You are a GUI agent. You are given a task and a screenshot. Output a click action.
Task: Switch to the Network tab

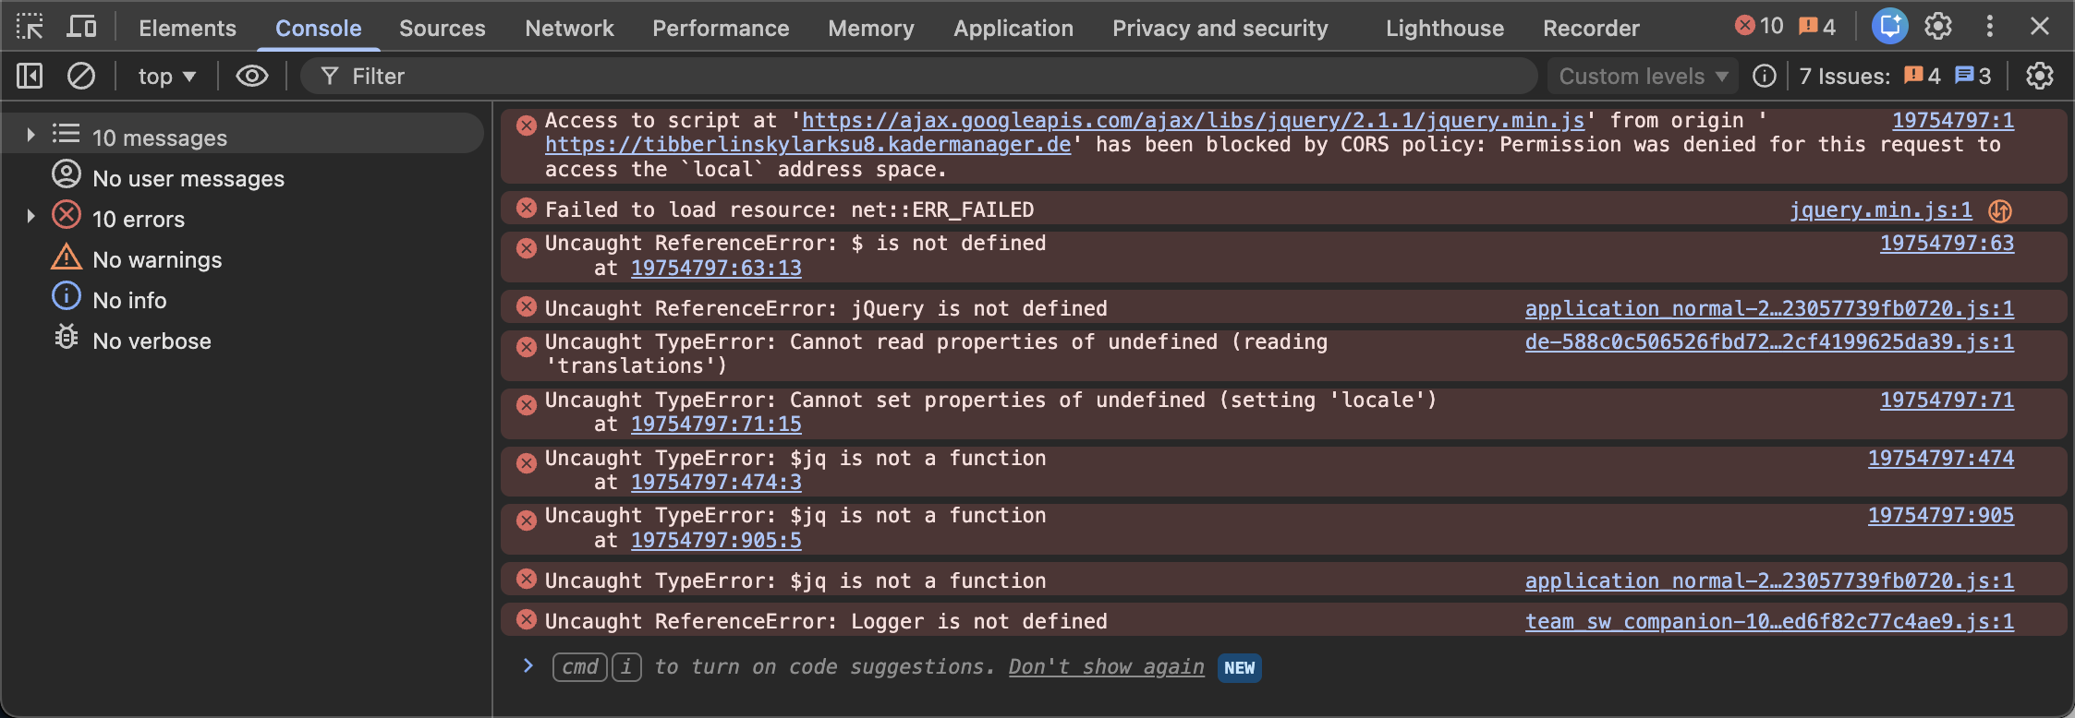(x=569, y=29)
